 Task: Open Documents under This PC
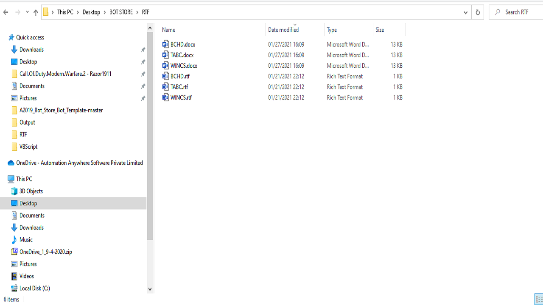click(32, 216)
